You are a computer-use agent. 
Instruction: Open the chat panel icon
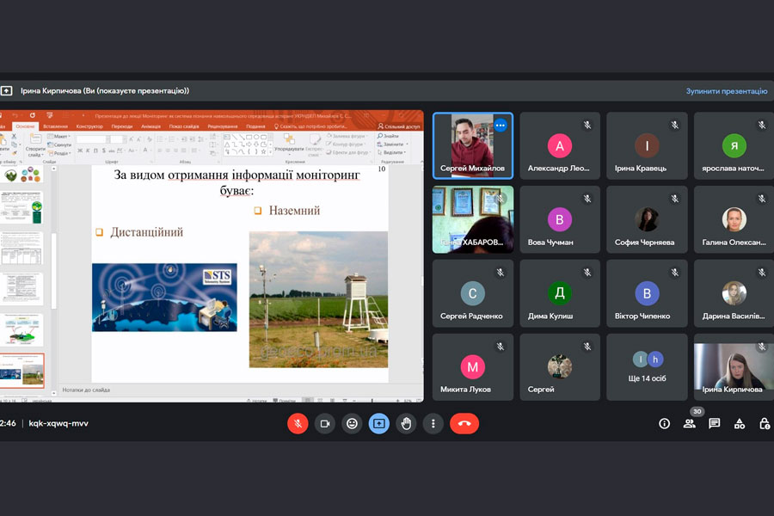tap(715, 424)
